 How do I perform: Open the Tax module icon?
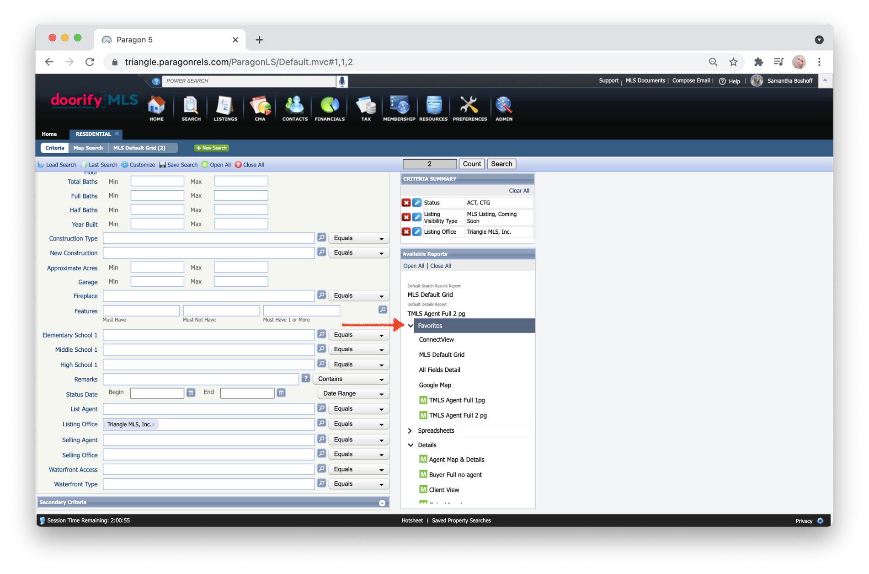tap(366, 108)
